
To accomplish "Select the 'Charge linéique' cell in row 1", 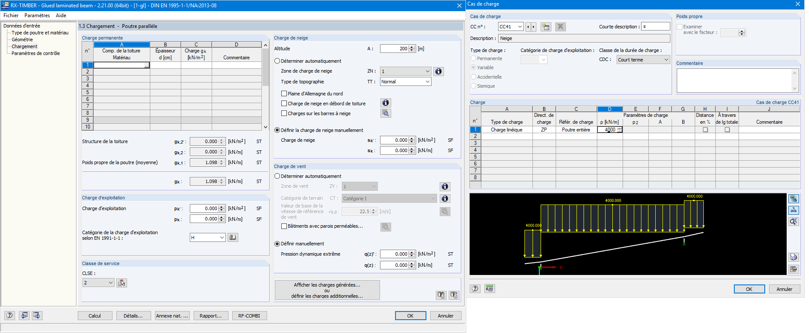I will coord(507,130).
